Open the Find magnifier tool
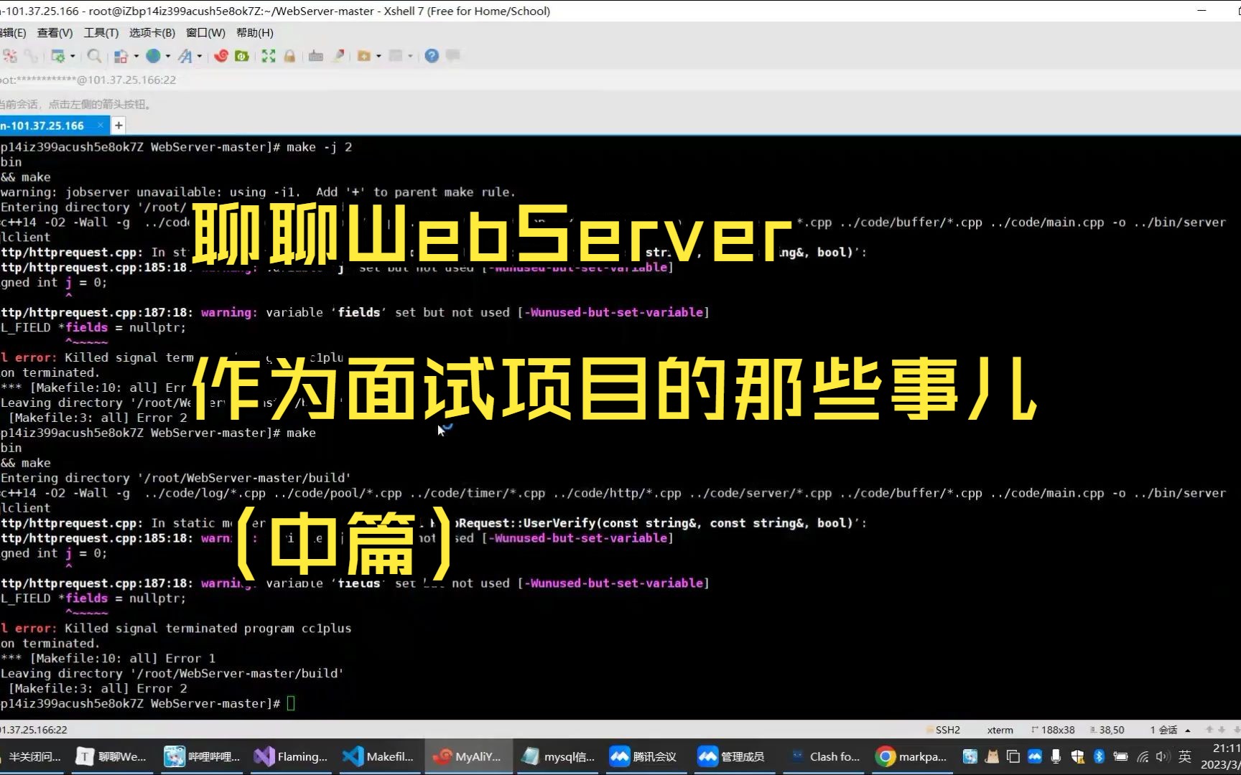 point(94,56)
